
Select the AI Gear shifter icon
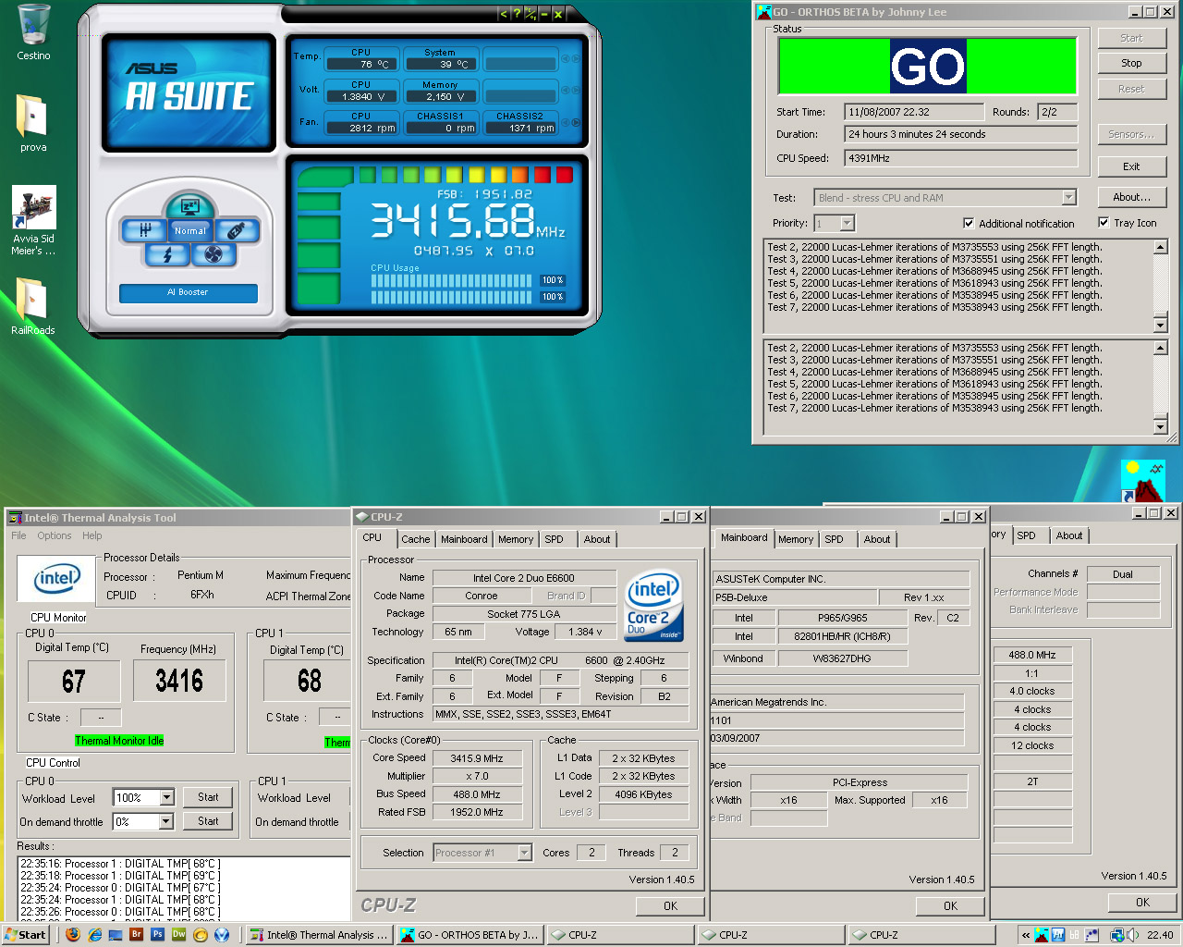click(x=145, y=230)
